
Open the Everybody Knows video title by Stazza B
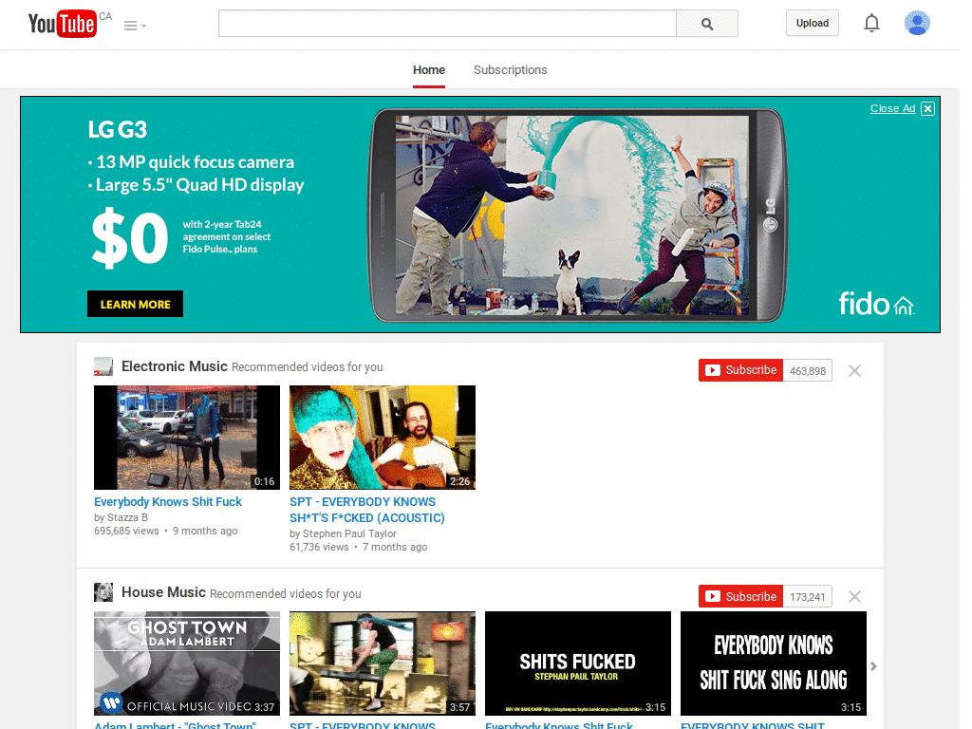168,501
